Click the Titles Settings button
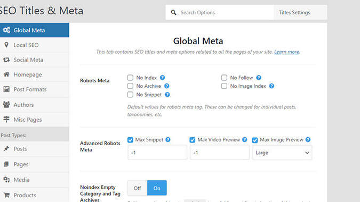This screenshot has height=202, width=360. tap(300, 12)
